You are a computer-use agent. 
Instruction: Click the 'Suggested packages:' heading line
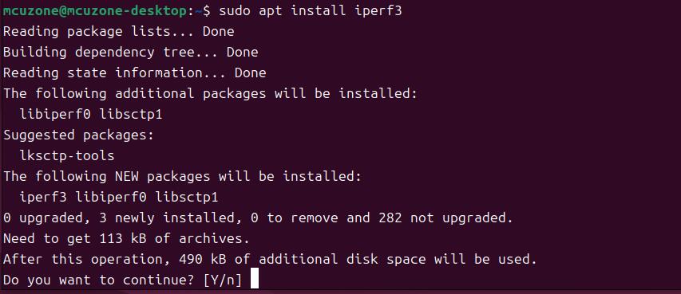(78, 135)
